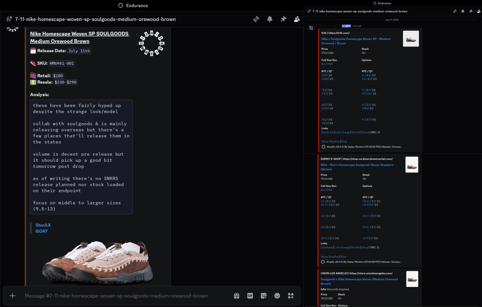The width and height of the screenshot is (482, 307).
Task: Click Quicktask link in Kith embed
Action: tap(327, 132)
